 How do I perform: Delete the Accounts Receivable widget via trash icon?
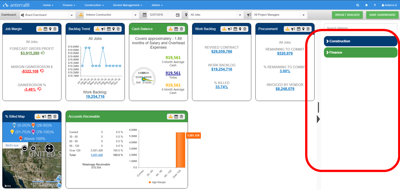(181, 117)
